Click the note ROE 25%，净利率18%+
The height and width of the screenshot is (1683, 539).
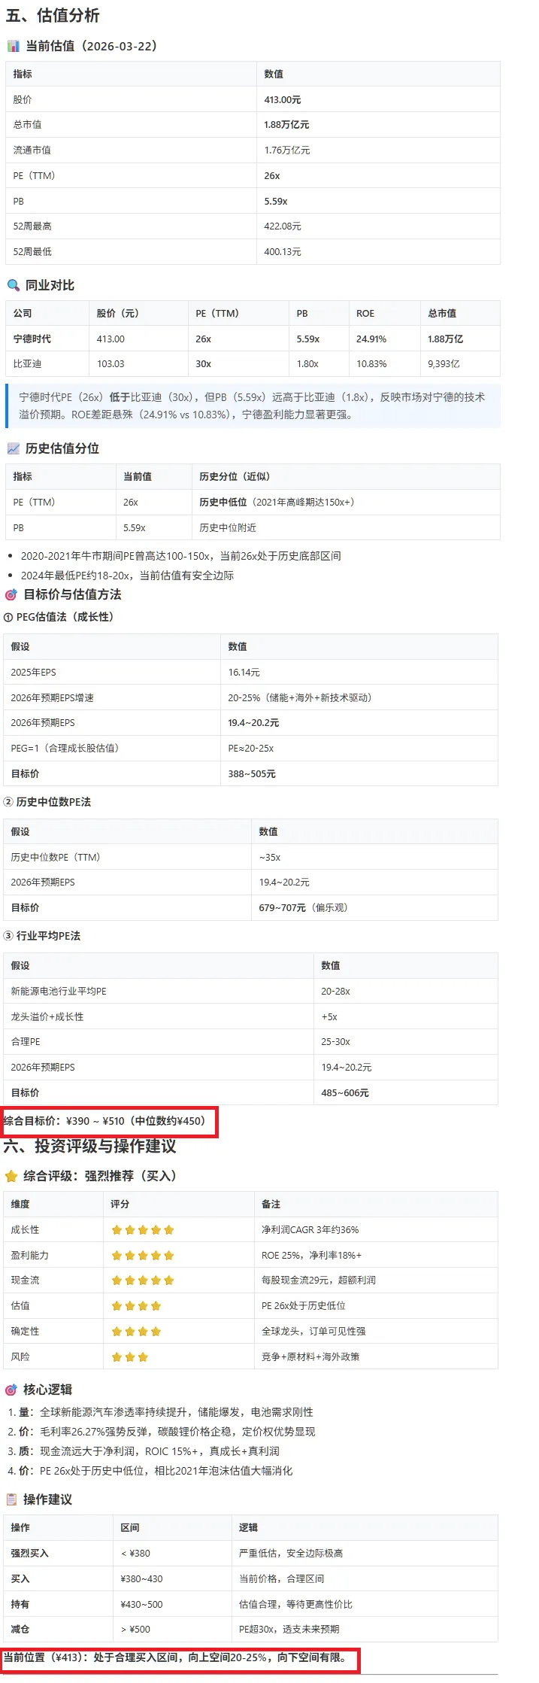(311, 1256)
